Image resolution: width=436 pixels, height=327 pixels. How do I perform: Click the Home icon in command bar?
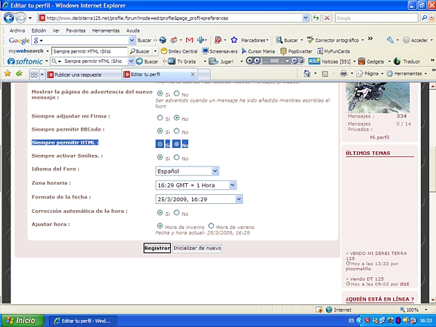pos(307,73)
